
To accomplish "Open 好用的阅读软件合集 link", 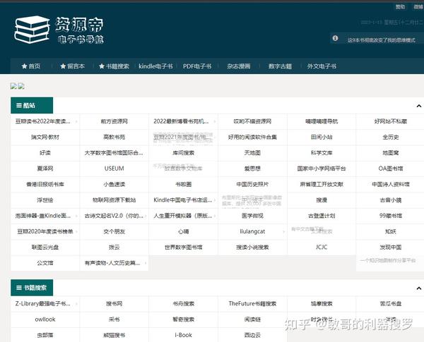I will 252,137.
